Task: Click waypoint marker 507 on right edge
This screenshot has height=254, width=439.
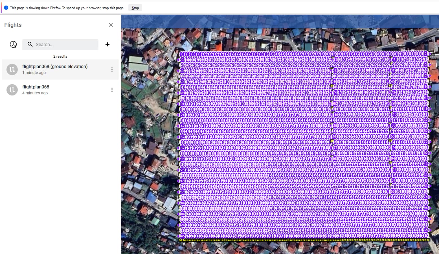Action: (x=425, y=76)
